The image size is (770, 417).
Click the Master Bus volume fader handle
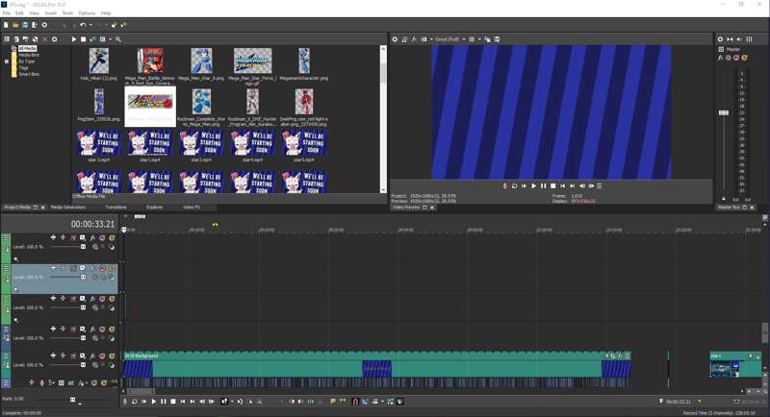coord(724,112)
